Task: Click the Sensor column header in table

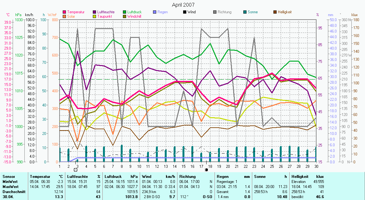Action: click(x=8, y=177)
